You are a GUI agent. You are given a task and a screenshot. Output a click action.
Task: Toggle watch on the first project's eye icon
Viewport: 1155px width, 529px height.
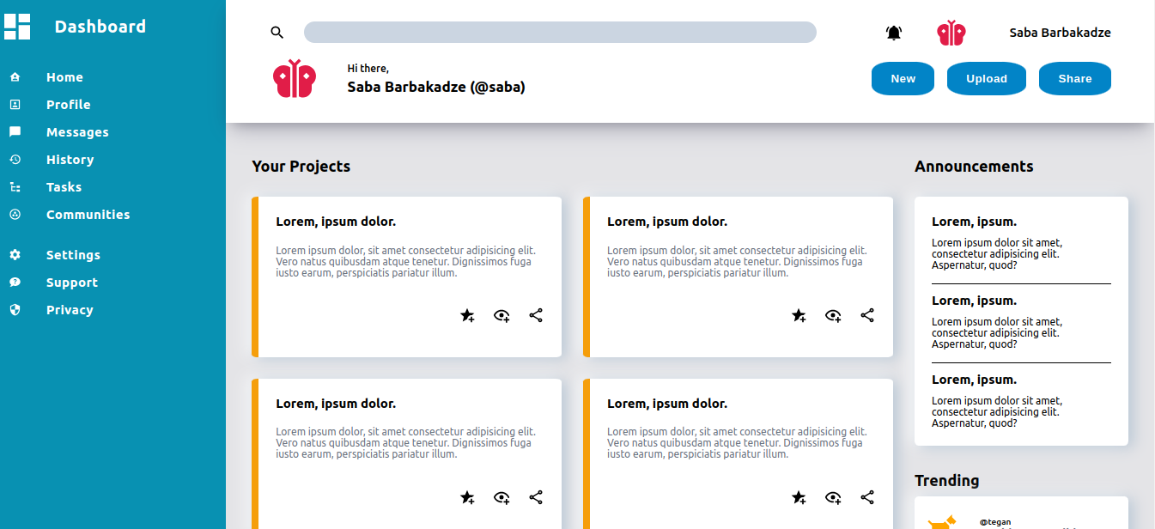[502, 315]
